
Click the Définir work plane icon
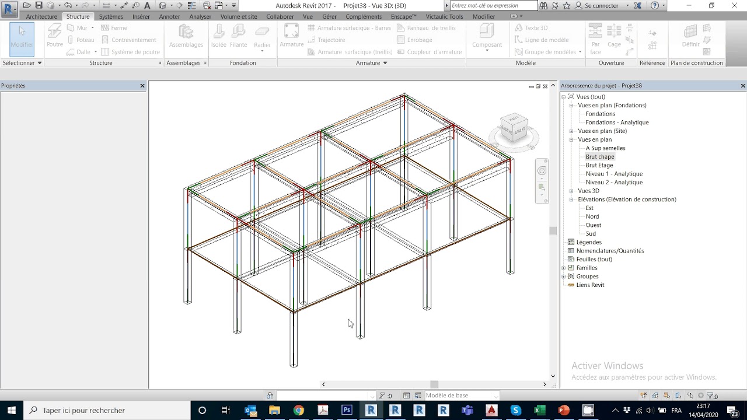point(690,36)
